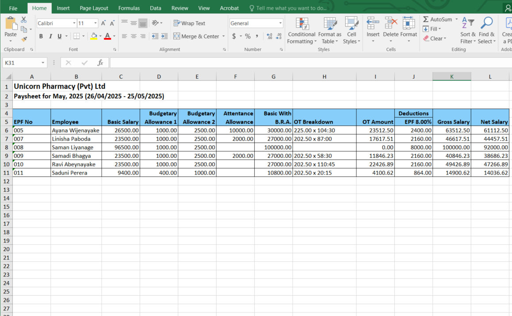Open Cell Styles gallery
The height and width of the screenshot is (316, 512).
pos(352,31)
